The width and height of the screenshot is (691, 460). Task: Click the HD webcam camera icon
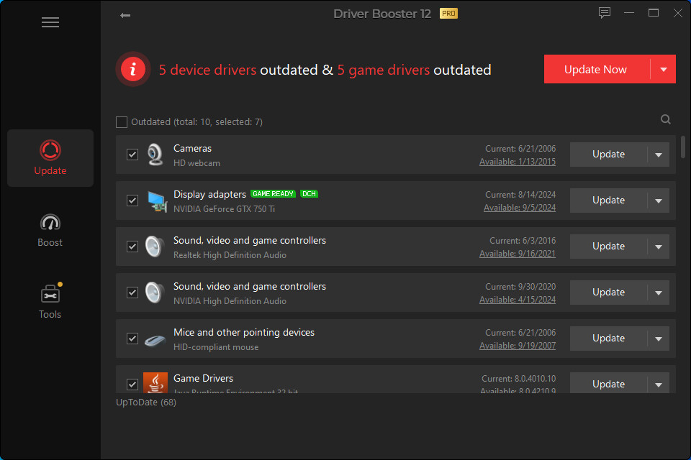(x=155, y=154)
